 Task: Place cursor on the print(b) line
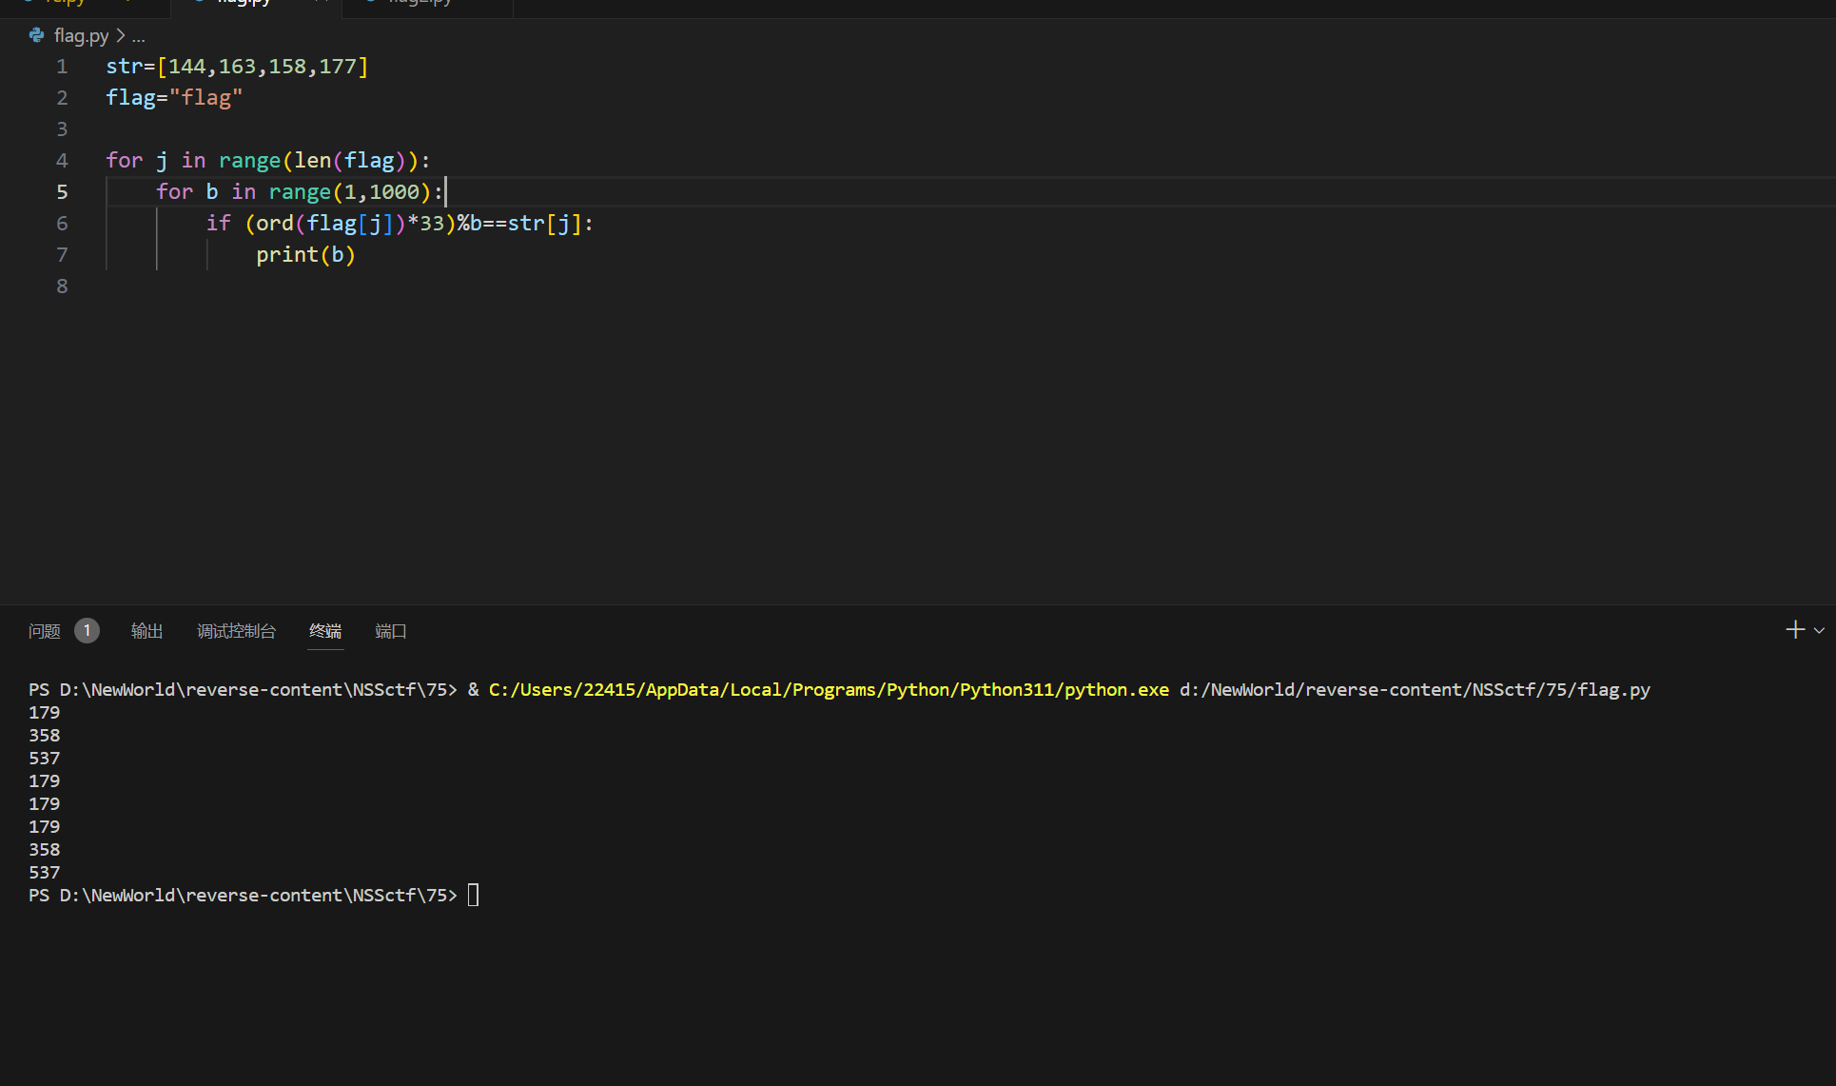[x=304, y=254]
